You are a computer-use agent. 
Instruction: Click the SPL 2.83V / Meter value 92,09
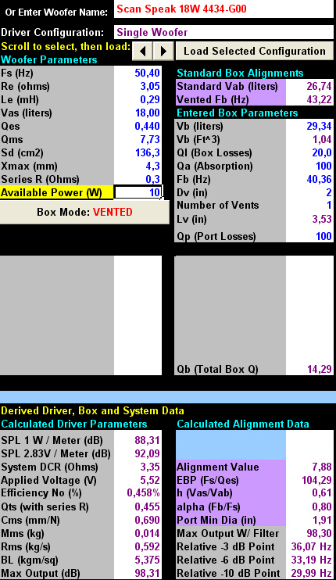click(147, 453)
